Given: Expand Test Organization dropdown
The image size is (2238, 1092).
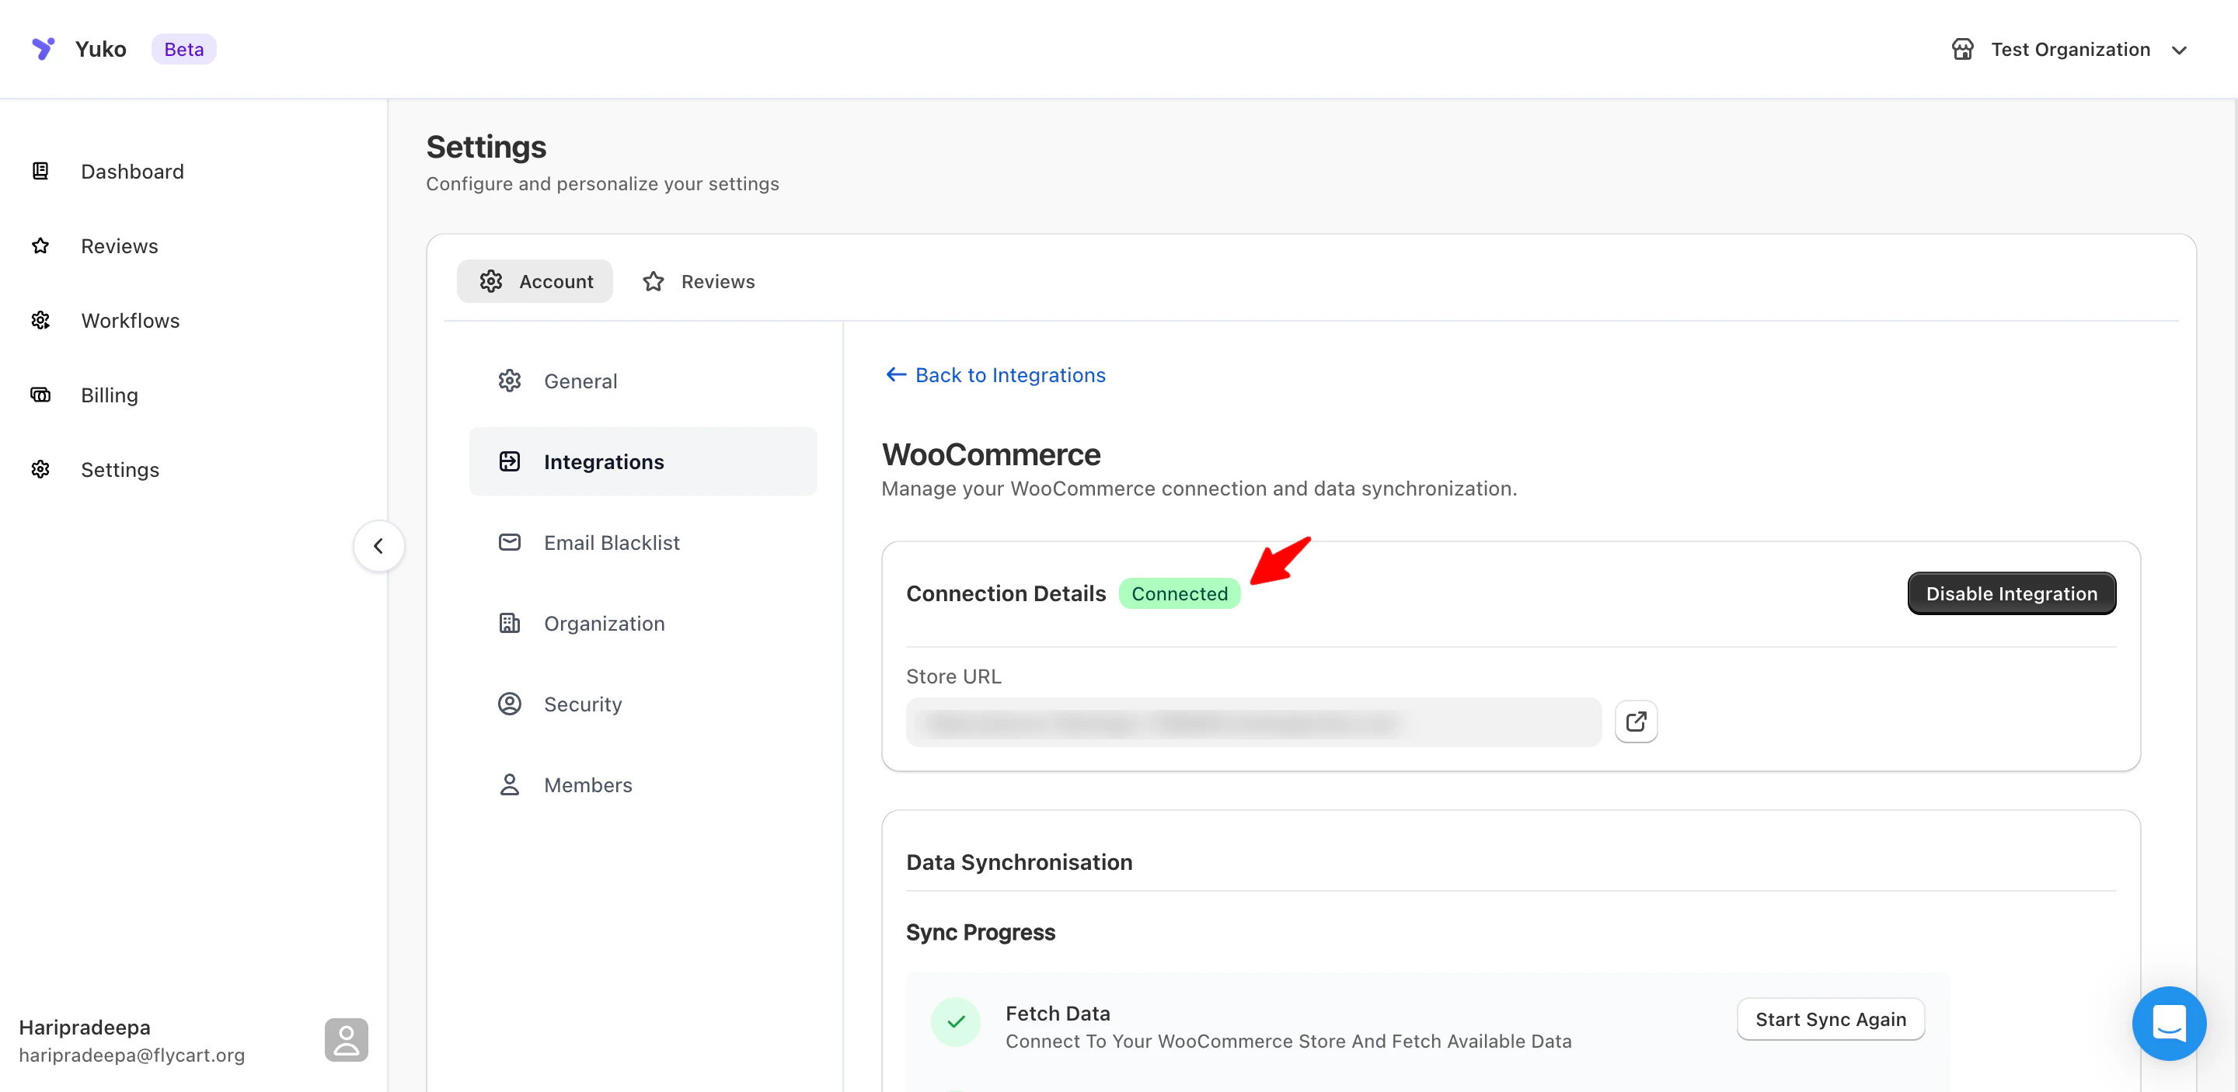Looking at the screenshot, I should [2069, 50].
